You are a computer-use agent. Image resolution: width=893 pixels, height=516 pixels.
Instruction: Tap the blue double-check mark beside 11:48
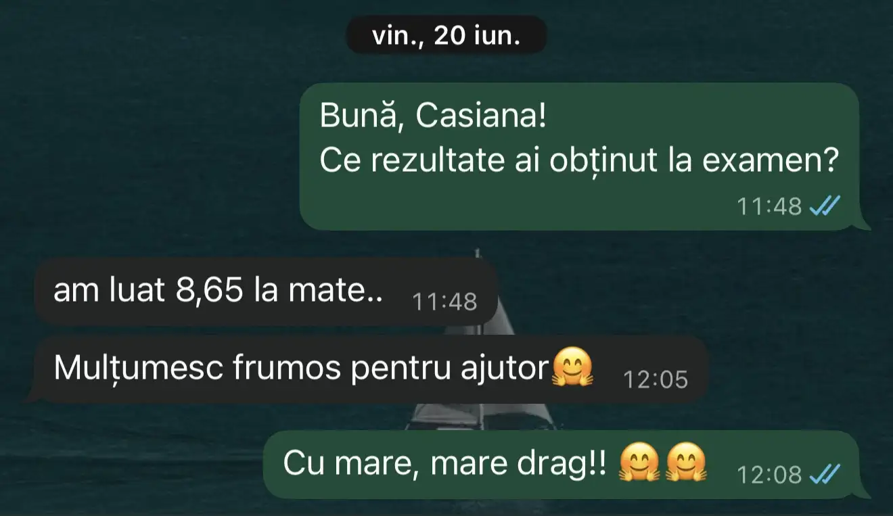(825, 205)
